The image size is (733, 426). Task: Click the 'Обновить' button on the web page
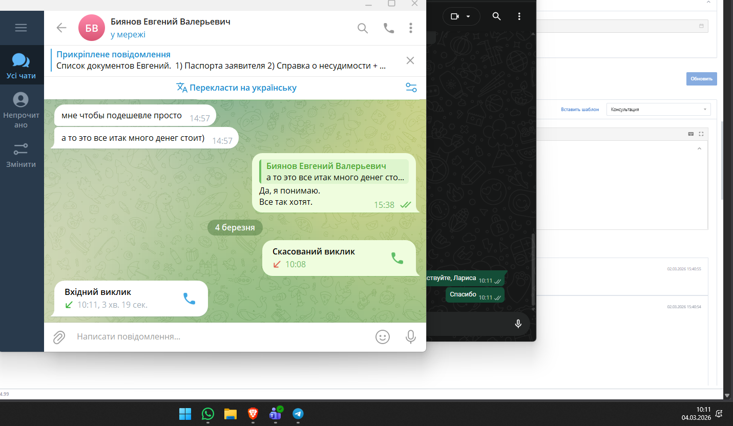coord(701,79)
